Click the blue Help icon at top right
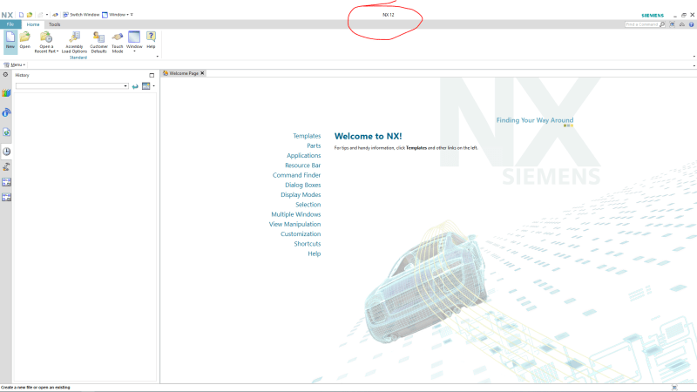This screenshot has height=392, width=697. click(x=691, y=24)
